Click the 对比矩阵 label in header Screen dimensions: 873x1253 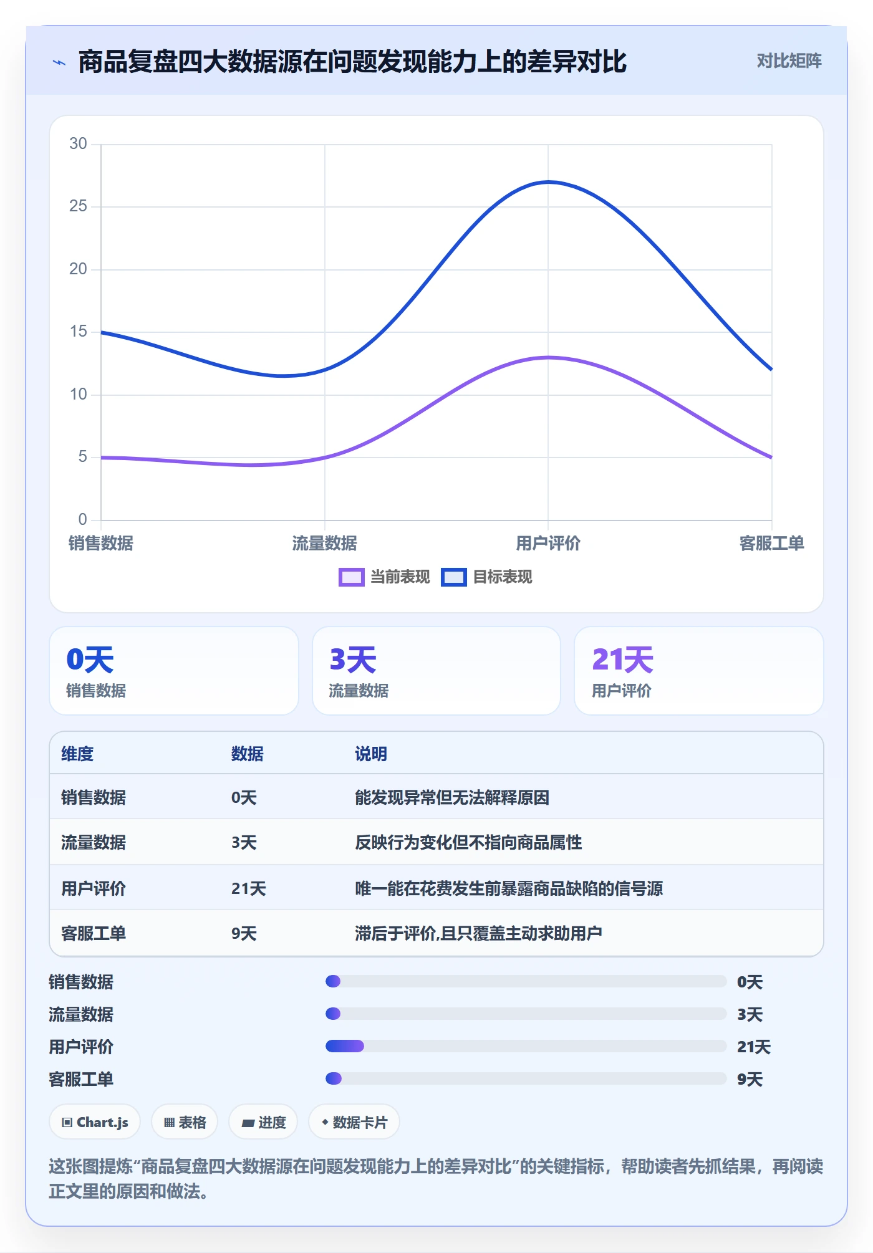click(x=789, y=61)
